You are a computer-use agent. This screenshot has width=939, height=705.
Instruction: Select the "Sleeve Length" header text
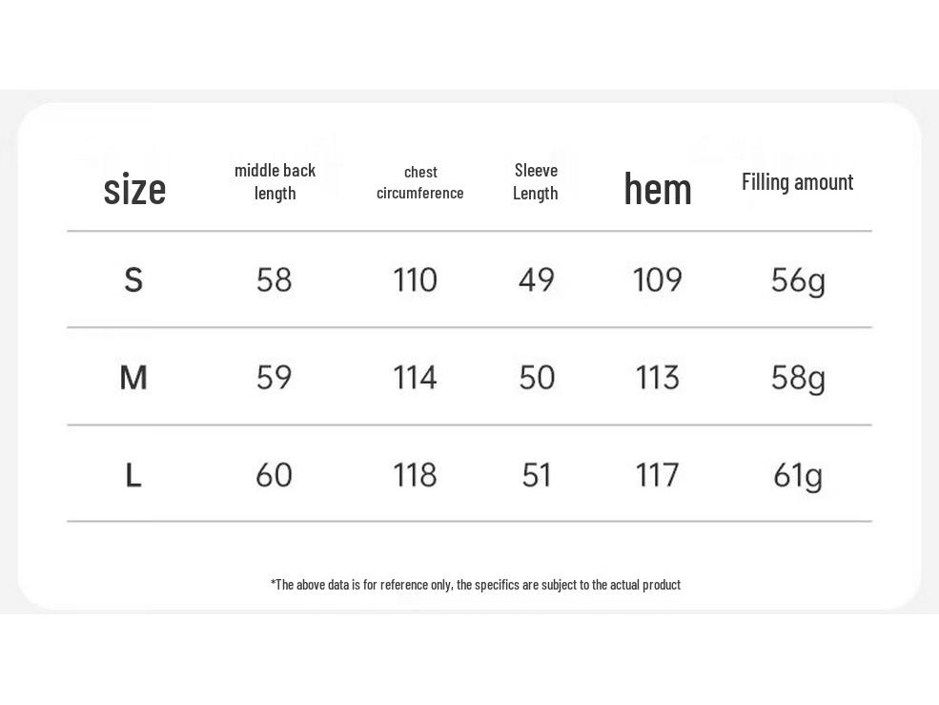point(536,181)
